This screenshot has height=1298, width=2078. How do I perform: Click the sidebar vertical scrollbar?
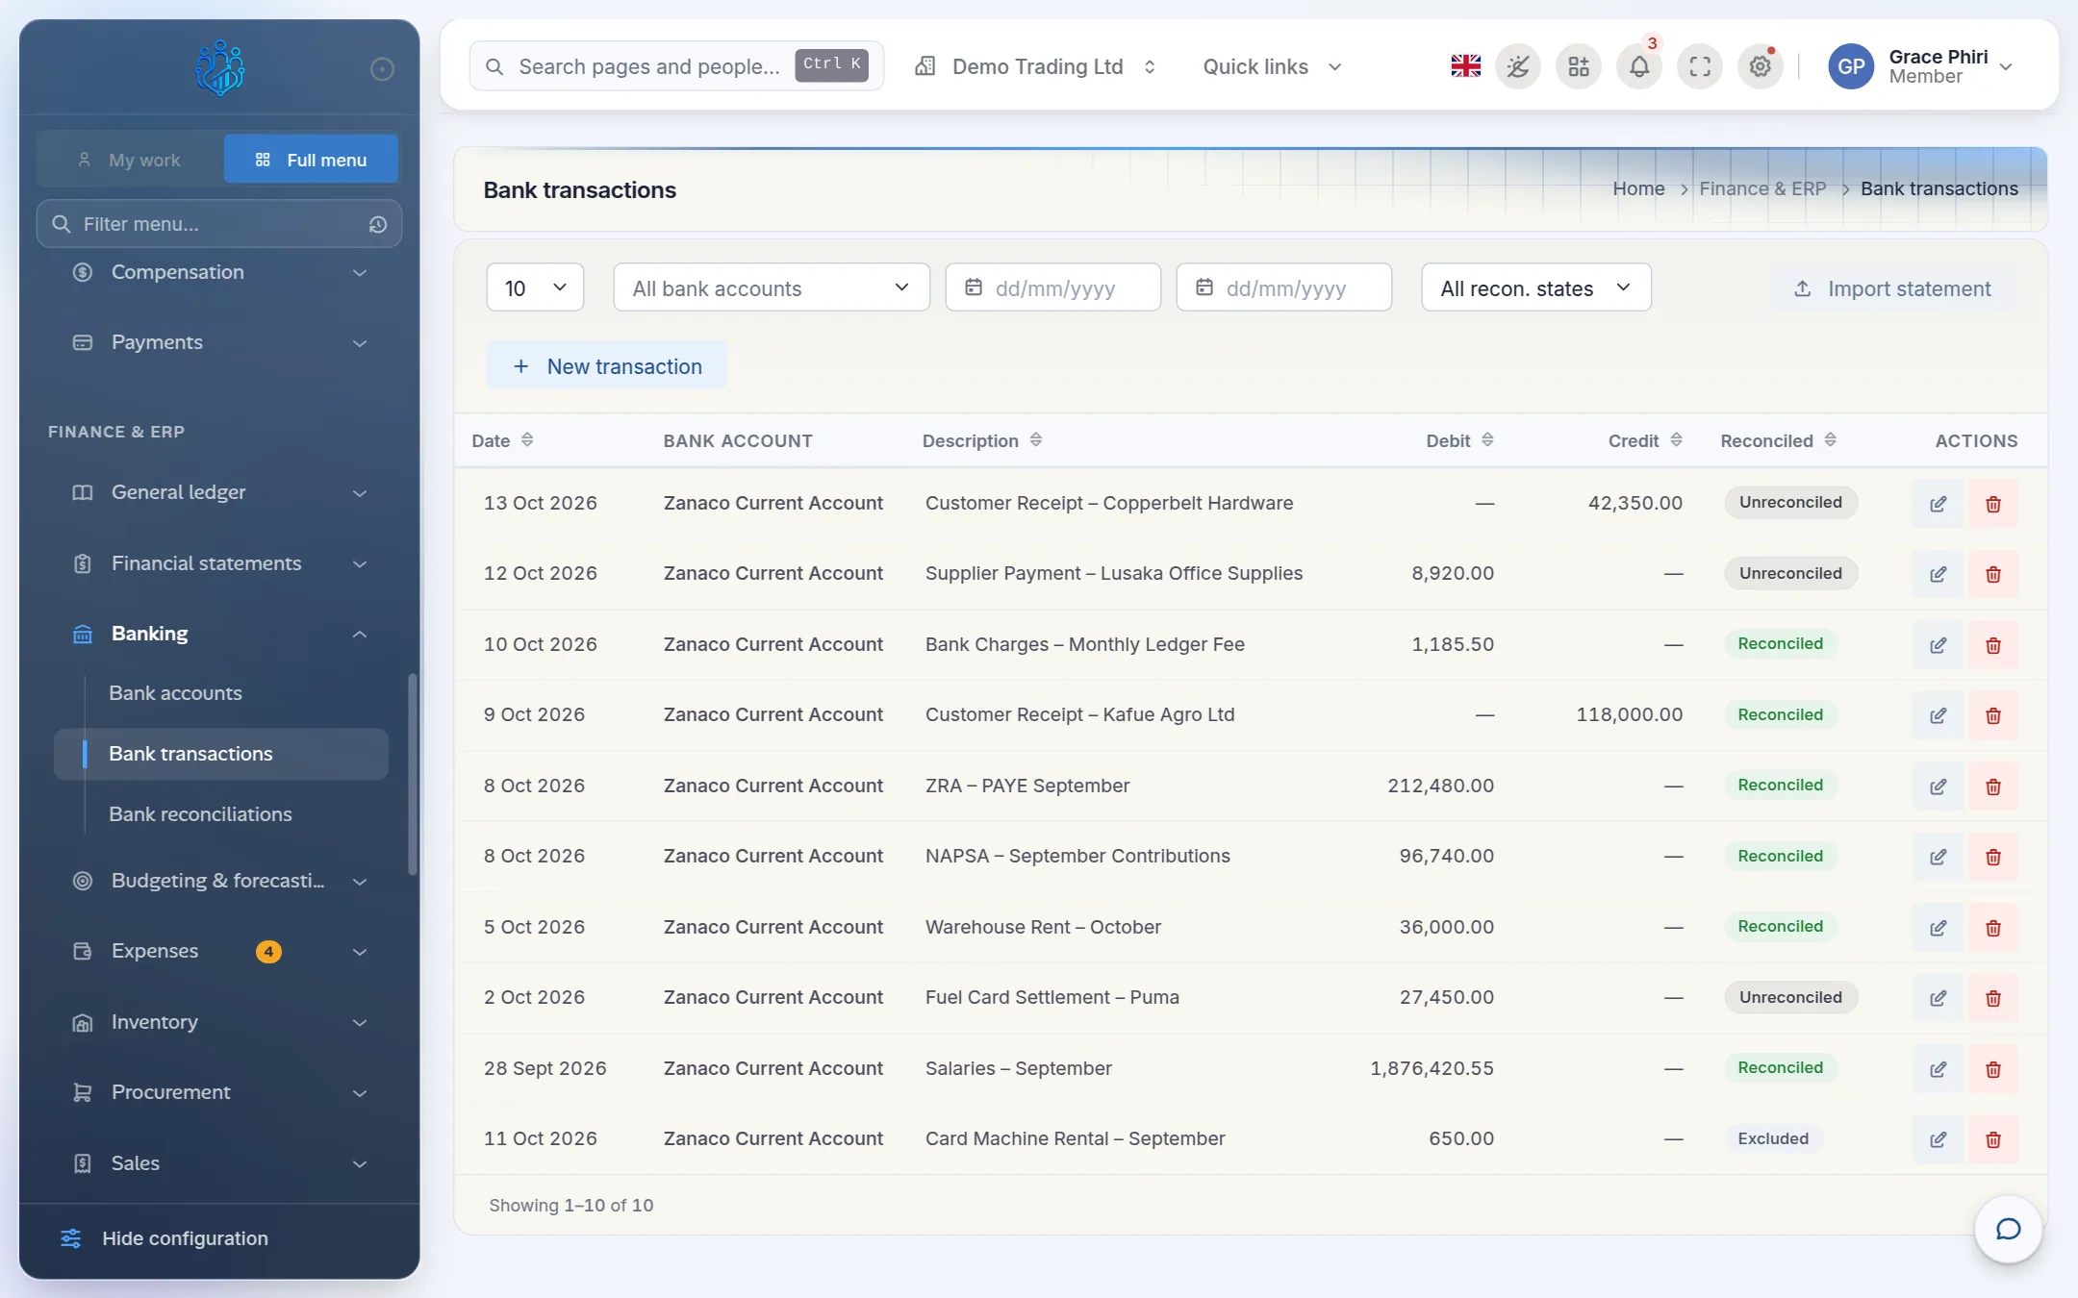pyautogui.click(x=413, y=775)
